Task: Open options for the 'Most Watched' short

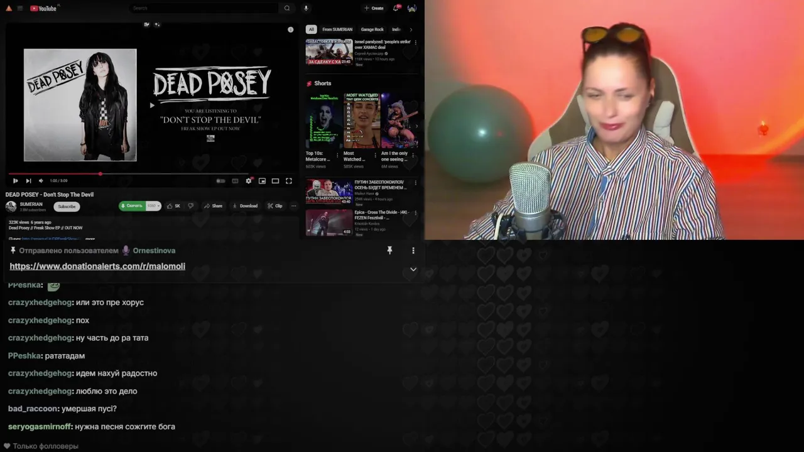Action: pyautogui.click(x=376, y=155)
